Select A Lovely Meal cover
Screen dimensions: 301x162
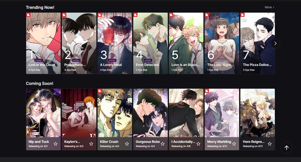[115, 43]
